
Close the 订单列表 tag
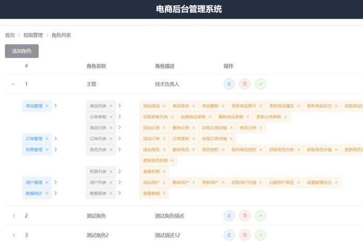pyautogui.click(x=110, y=139)
